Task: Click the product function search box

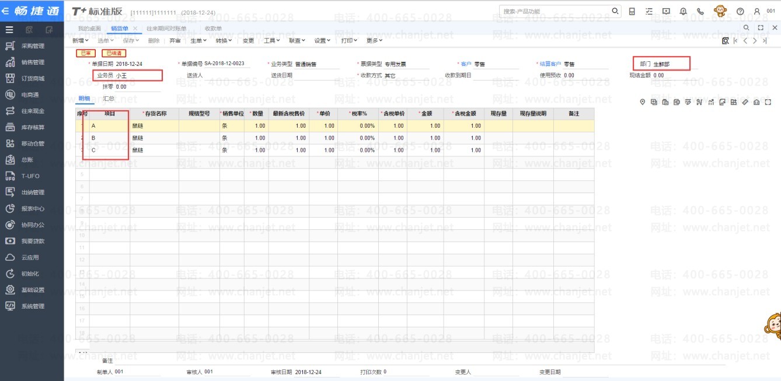Action: coord(555,11)
